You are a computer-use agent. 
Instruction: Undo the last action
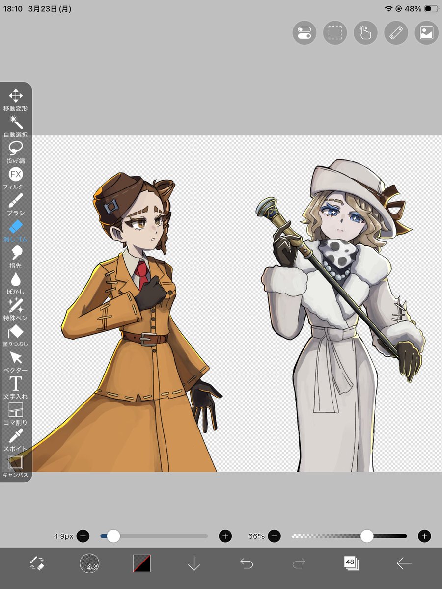click(x=247, y=564)
